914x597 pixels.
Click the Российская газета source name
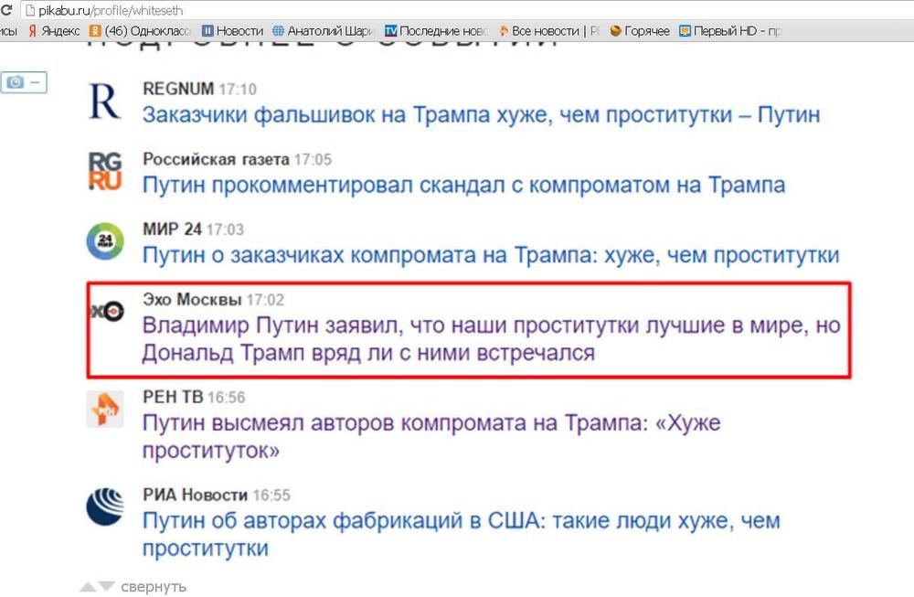pos(216,159)
